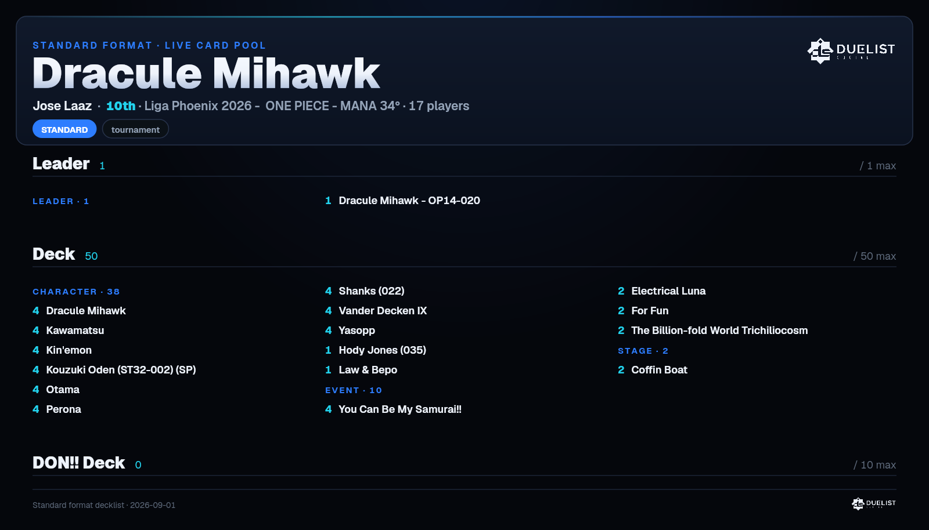Click the Otama card entry
The image size is (929, 530).
56,390
